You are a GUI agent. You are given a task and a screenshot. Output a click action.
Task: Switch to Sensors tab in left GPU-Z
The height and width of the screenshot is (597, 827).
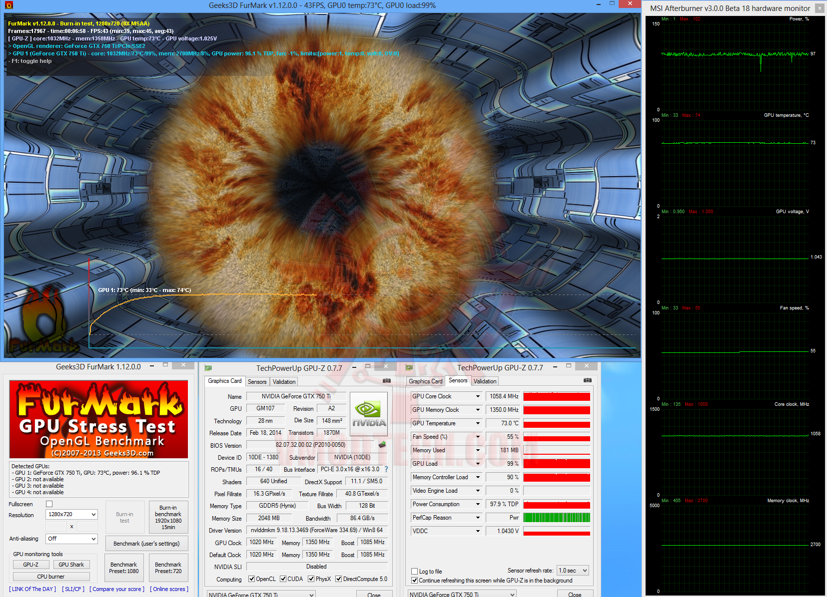pos(257,382)
